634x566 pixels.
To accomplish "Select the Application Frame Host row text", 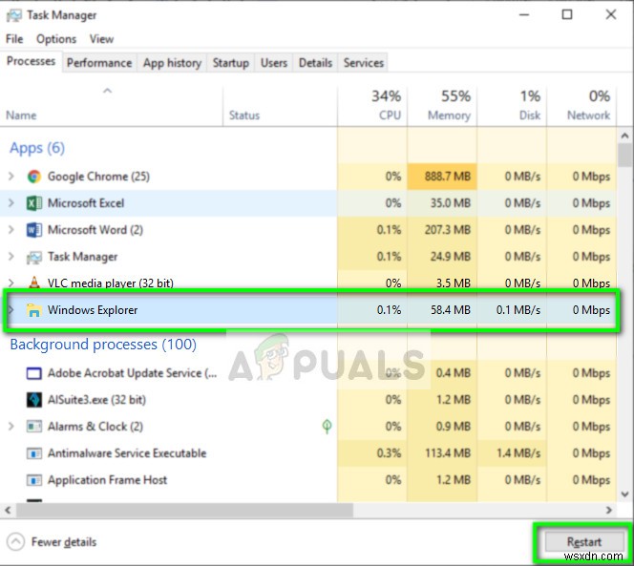I will coord(107,480).
